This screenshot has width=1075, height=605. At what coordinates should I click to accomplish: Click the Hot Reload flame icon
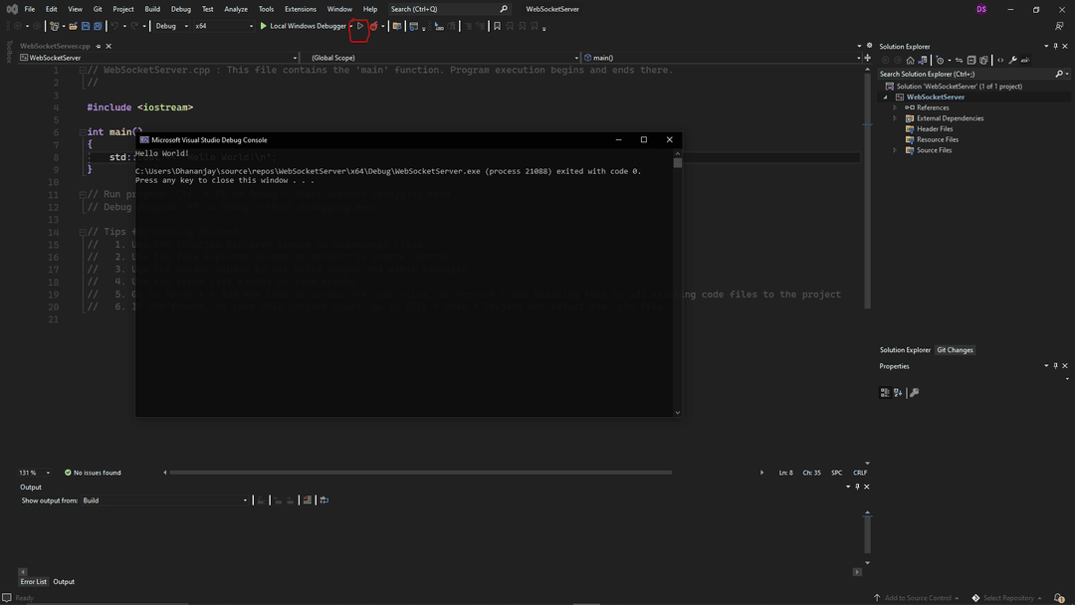click(373, 26)
